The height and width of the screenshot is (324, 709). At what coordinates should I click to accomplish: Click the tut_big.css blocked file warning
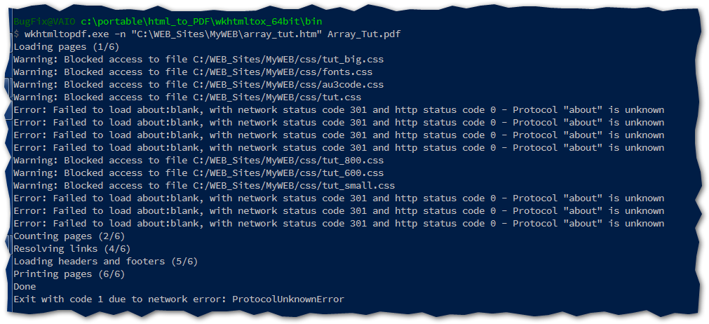coord(198,59)
